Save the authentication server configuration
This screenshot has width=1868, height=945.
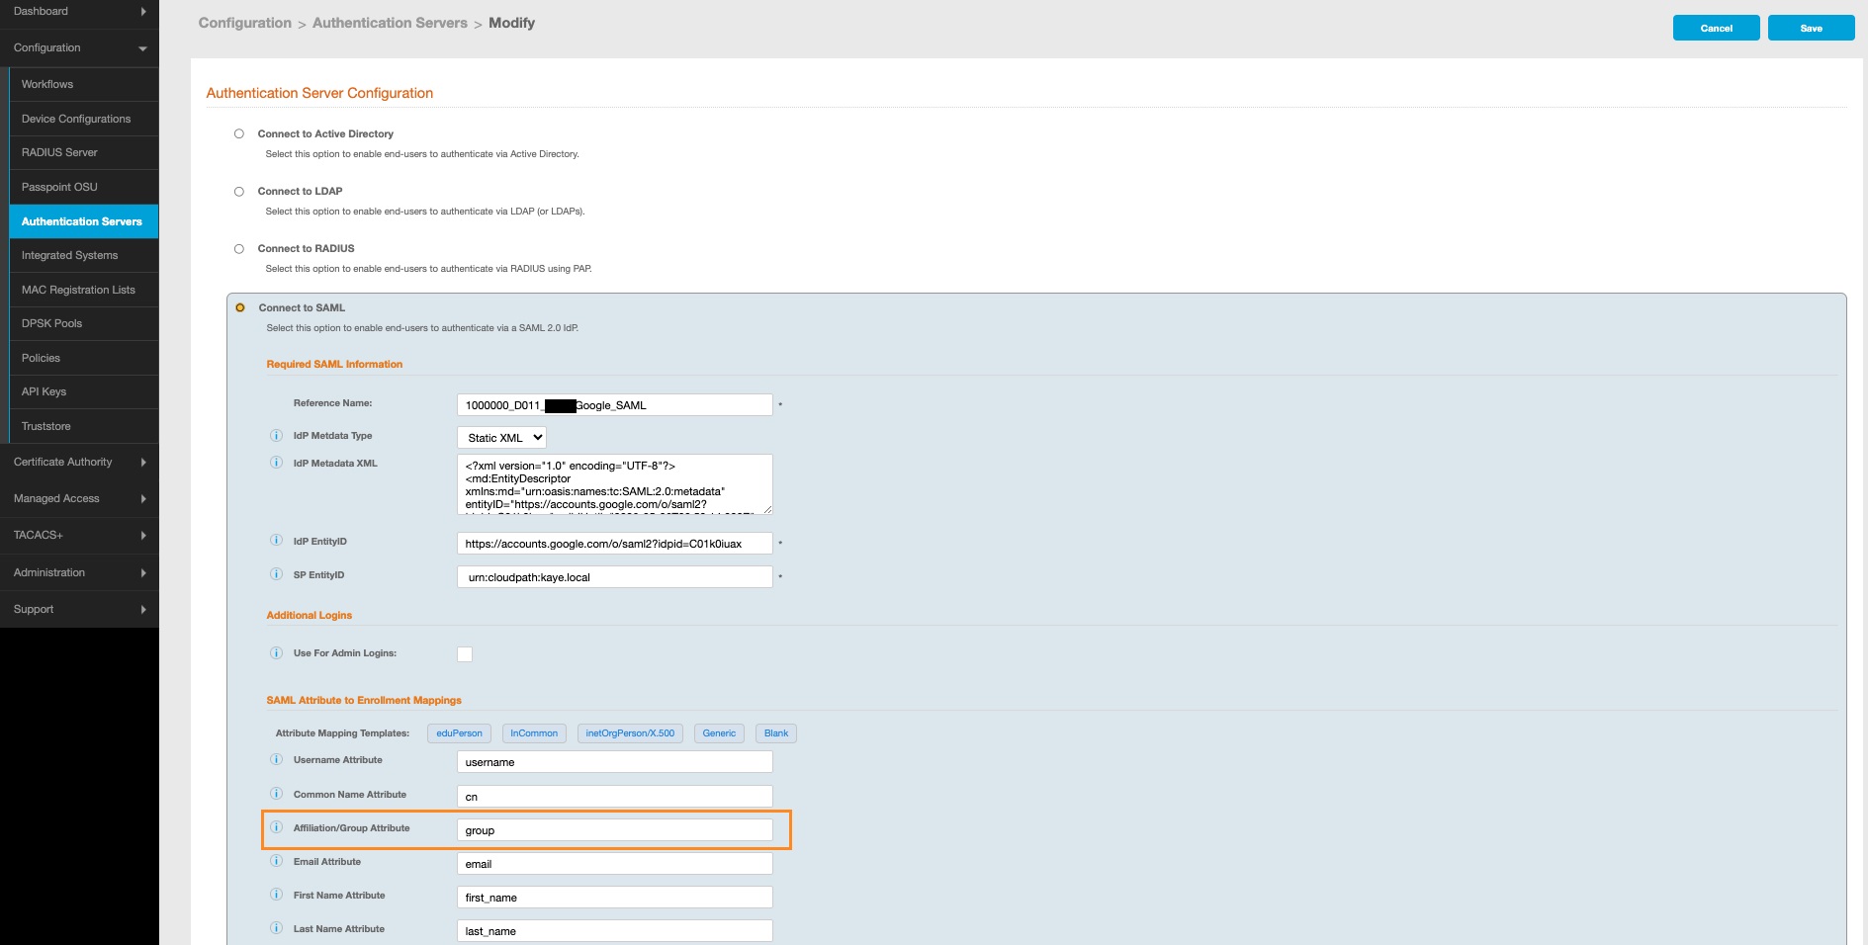[1811, 28]
